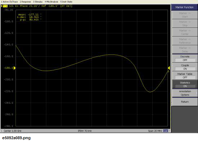The width and height of the screenshot is (198, 141).
Task: Open the Stimulus menu
Action: [x=38, y=2]
